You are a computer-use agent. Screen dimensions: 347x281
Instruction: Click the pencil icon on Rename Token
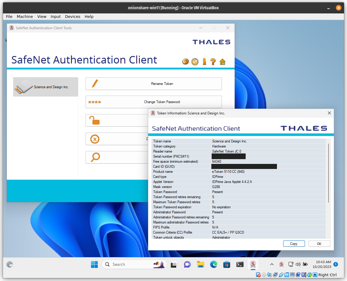click(95, 84)
